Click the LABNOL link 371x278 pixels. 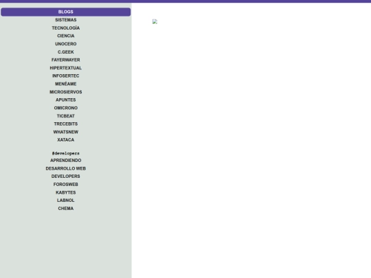tap(65, 200)
